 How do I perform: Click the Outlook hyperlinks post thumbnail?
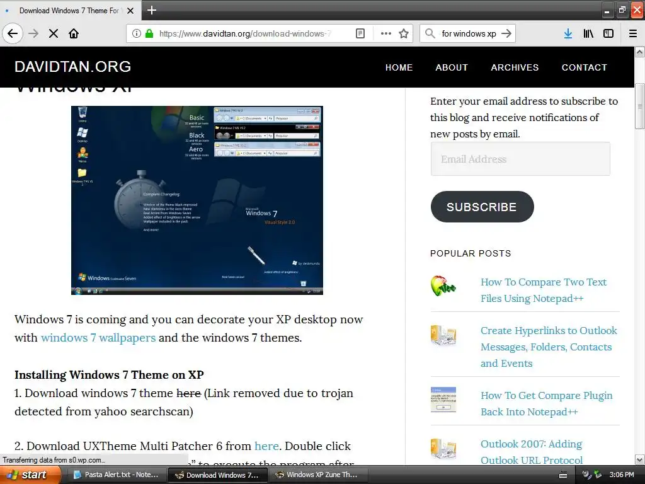(x=443, y=335)
